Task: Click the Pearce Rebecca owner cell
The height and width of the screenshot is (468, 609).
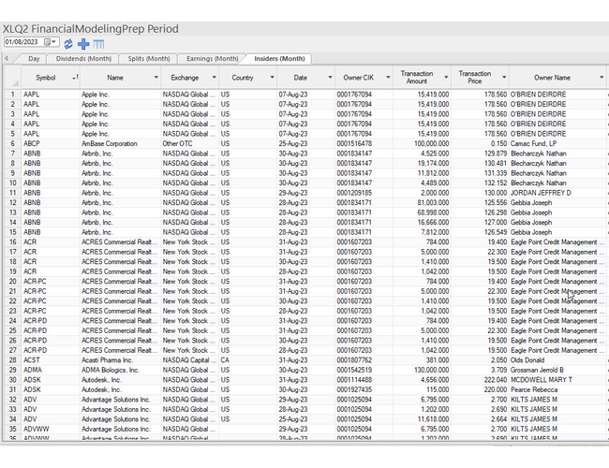Action: [x=557, y=389]
